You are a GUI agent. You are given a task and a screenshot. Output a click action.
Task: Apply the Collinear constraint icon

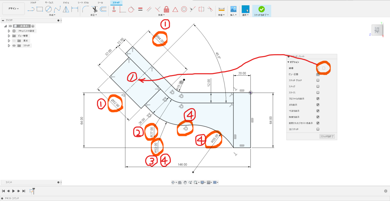[193, 9]
